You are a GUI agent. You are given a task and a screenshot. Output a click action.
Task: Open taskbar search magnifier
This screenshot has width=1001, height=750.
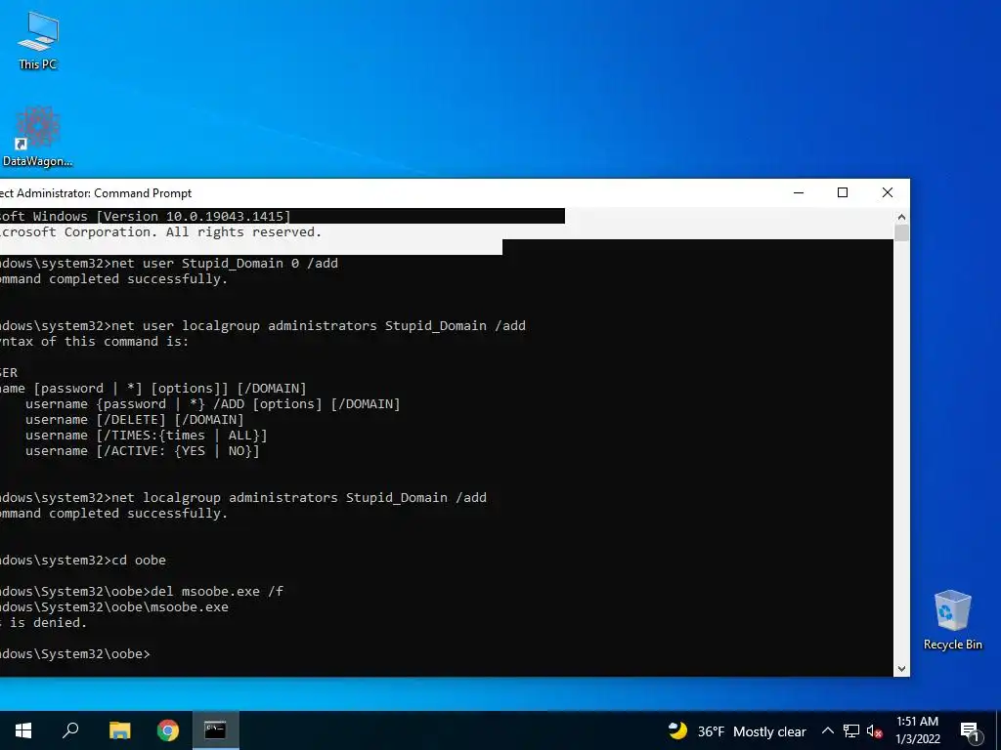(x=70, y=730)
